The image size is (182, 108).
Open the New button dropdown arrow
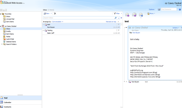51,13
